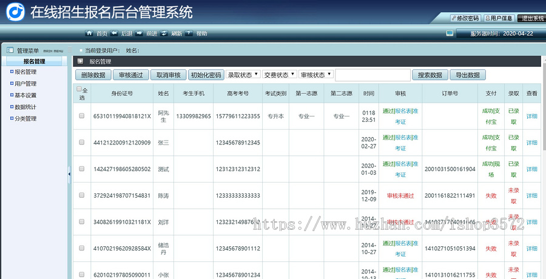Viewport: 546px width, 279px height.
Task: Click 专升本 cell in 阿先生 row
Action: tap(276, 116)
